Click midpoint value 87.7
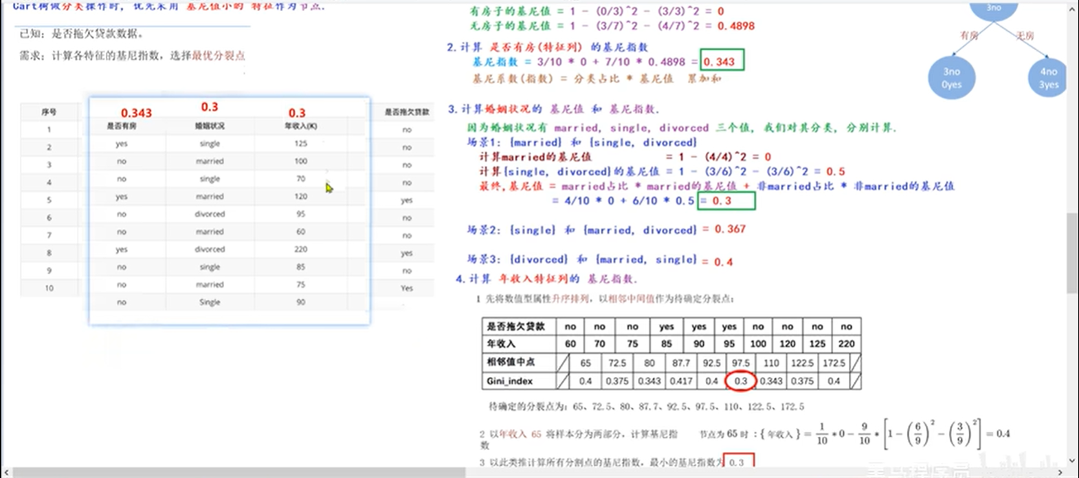The image size is (1079, 478). [x=680, y=362]
